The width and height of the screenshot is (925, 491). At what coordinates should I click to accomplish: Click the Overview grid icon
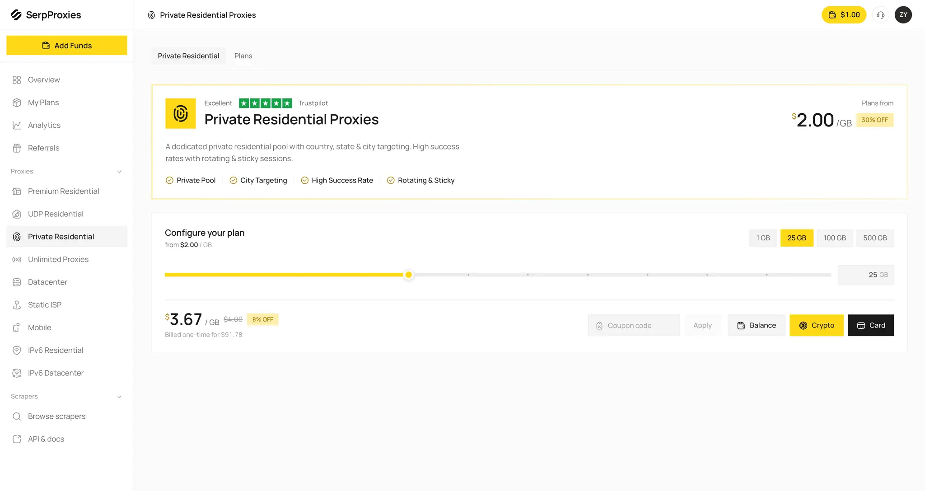point(17,80)
